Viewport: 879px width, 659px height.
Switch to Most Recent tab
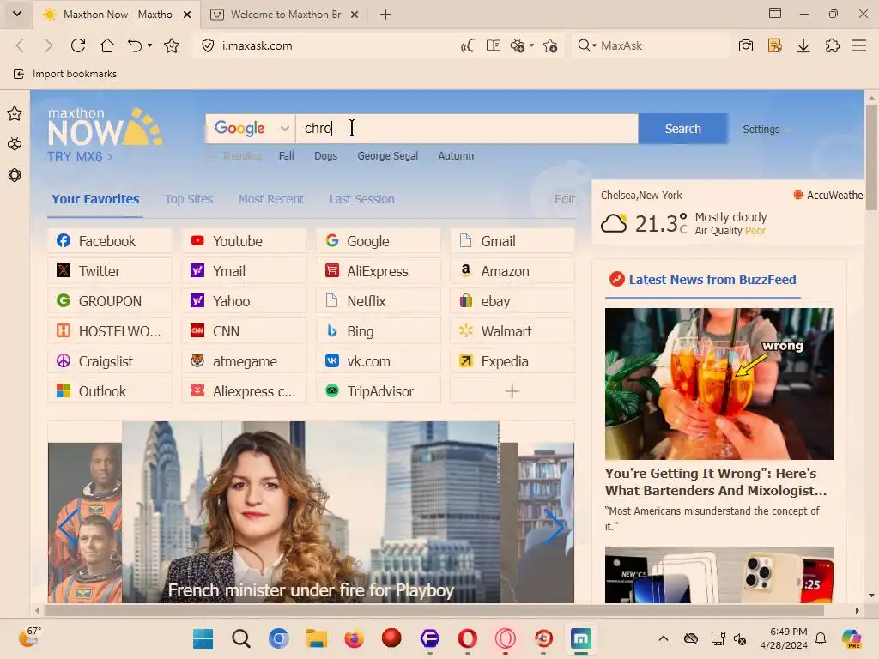tap(270, 199)
